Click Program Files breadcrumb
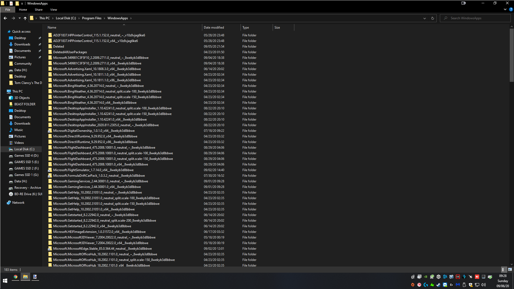Viewport: 514px width, 289px height. 92,18
